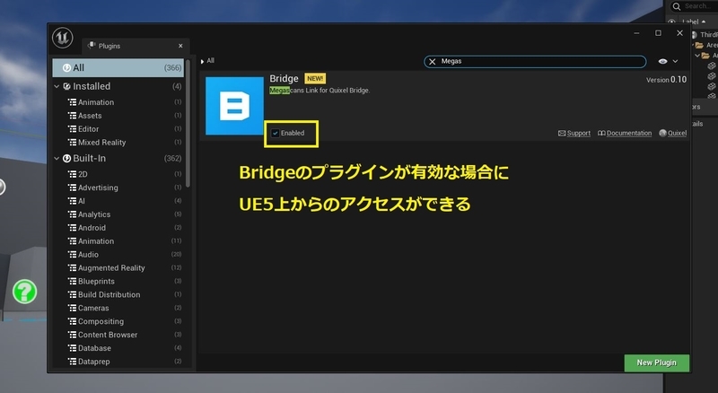Click the Blueprints category list icon

tap(72, 281)
